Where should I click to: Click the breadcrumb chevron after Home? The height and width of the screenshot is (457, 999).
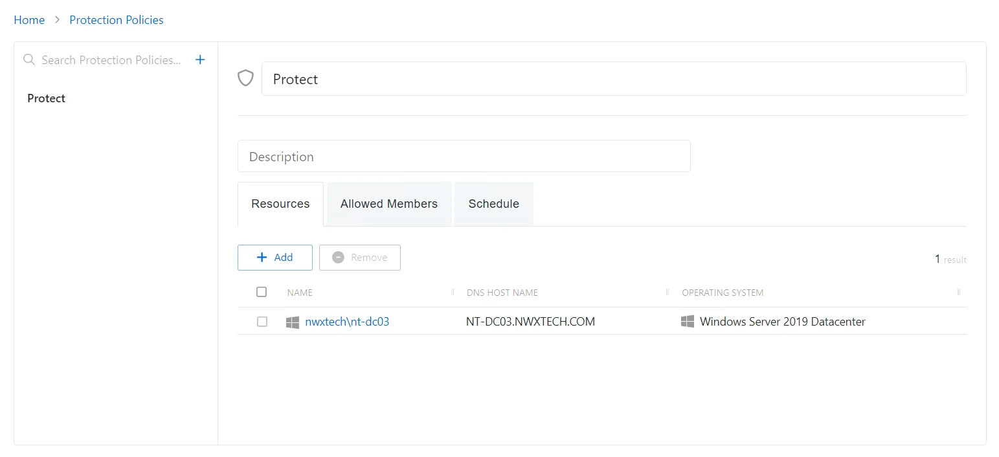57,20
